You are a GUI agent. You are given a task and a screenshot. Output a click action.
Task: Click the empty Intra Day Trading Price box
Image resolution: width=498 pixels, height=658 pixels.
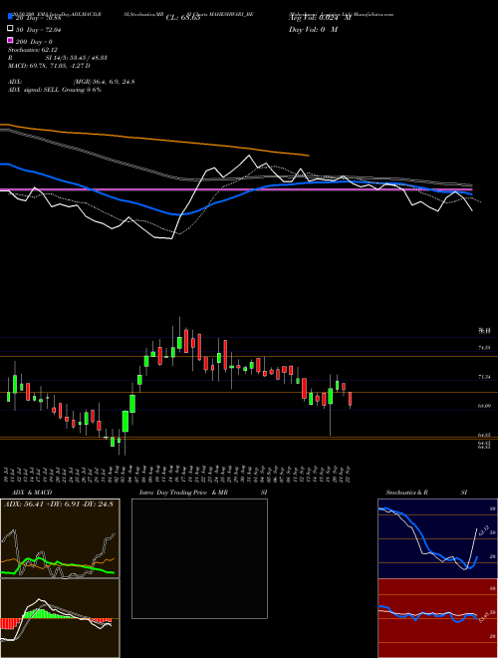(x=199, y=558)
